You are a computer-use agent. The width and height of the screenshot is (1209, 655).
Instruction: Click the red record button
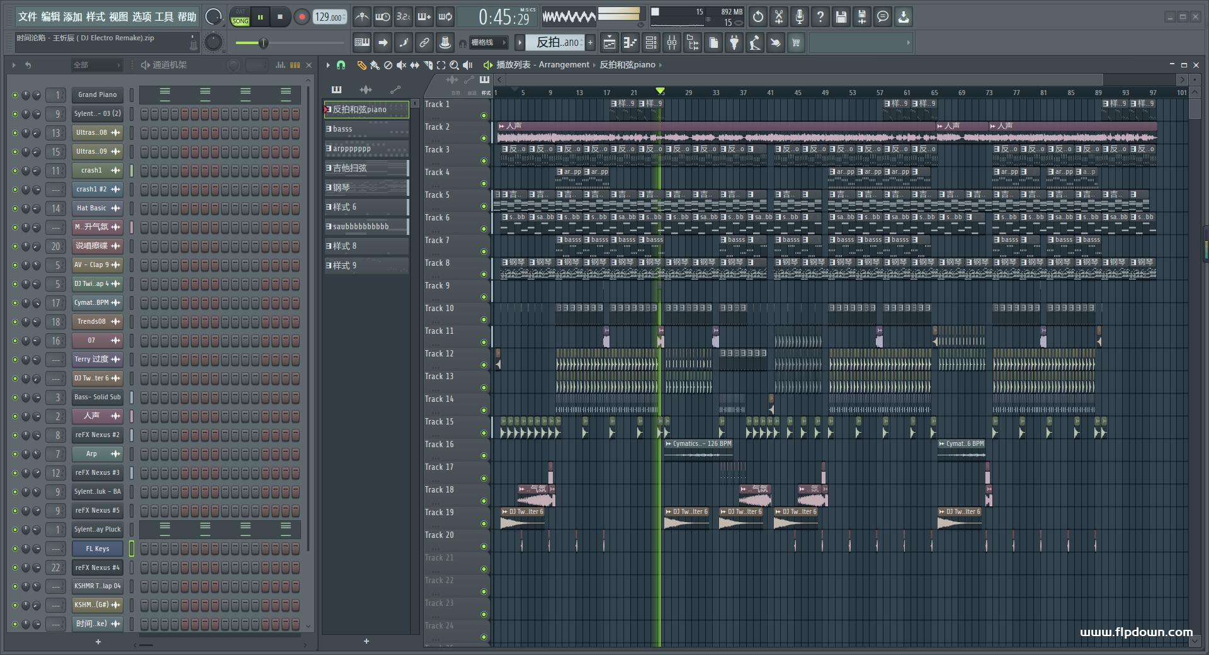click(x=302, y=17)
